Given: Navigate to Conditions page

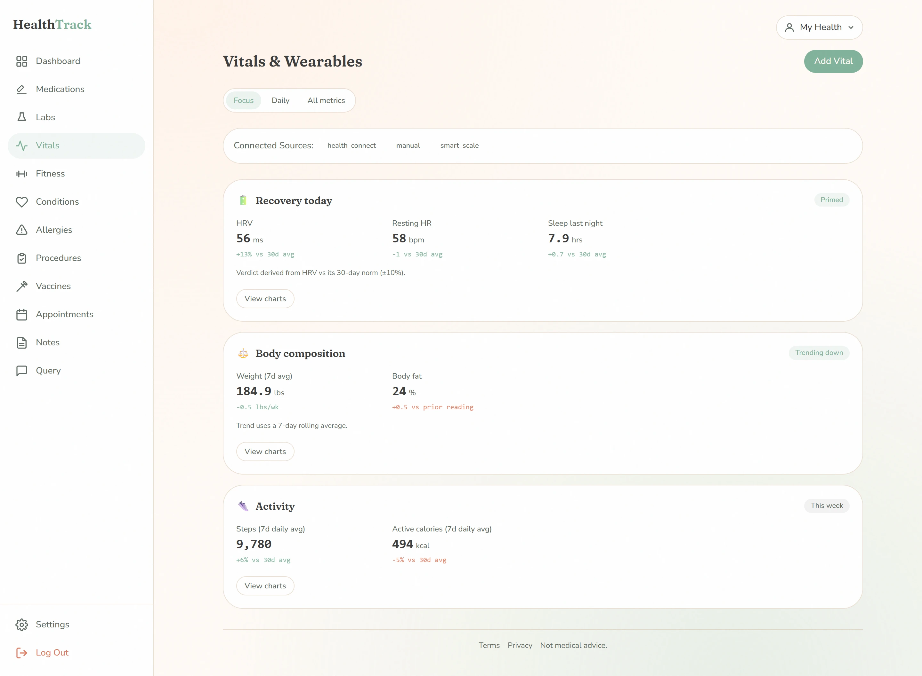Looking at the screenshot, I should (x=77, y=202).
